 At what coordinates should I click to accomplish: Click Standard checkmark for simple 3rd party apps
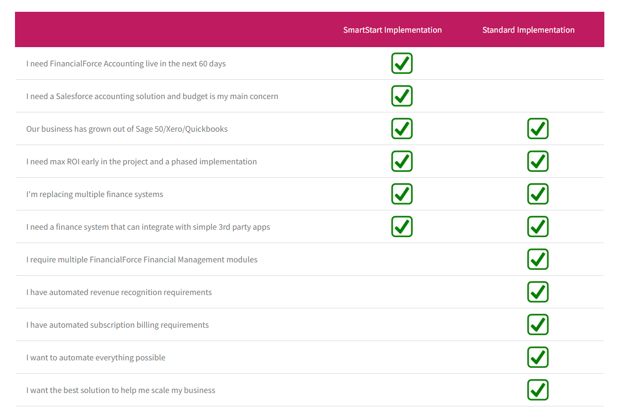537,226
